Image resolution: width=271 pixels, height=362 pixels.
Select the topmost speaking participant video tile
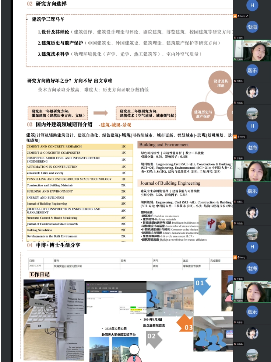coord(252,51)
